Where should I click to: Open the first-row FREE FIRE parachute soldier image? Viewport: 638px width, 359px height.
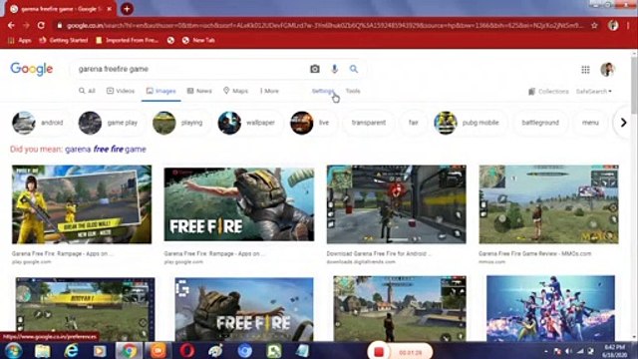click(239, 204)
